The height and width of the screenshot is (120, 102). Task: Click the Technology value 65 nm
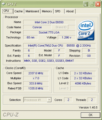coord(31,37)
